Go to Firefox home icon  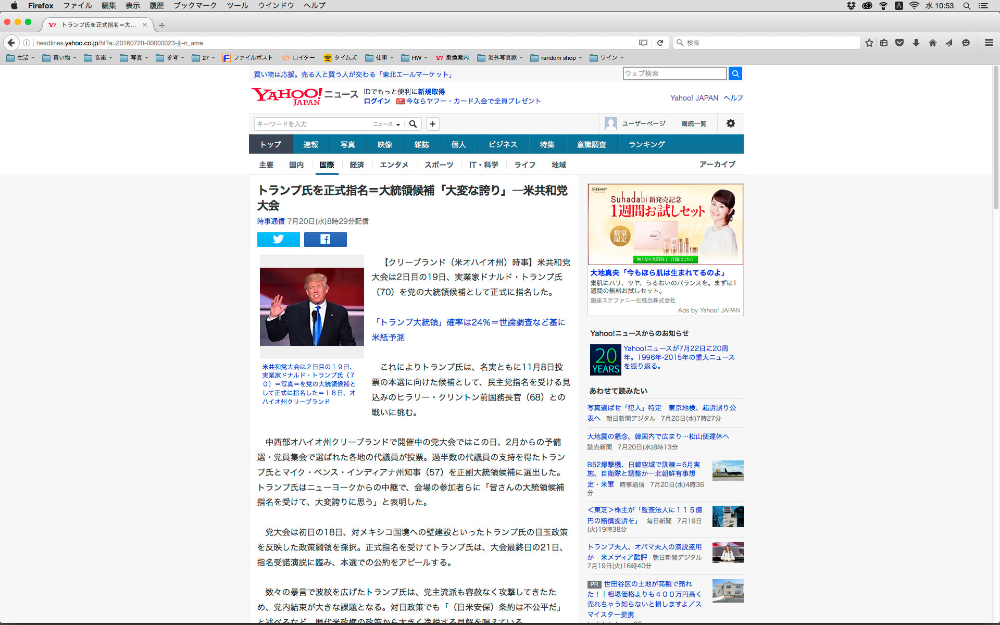932,43
